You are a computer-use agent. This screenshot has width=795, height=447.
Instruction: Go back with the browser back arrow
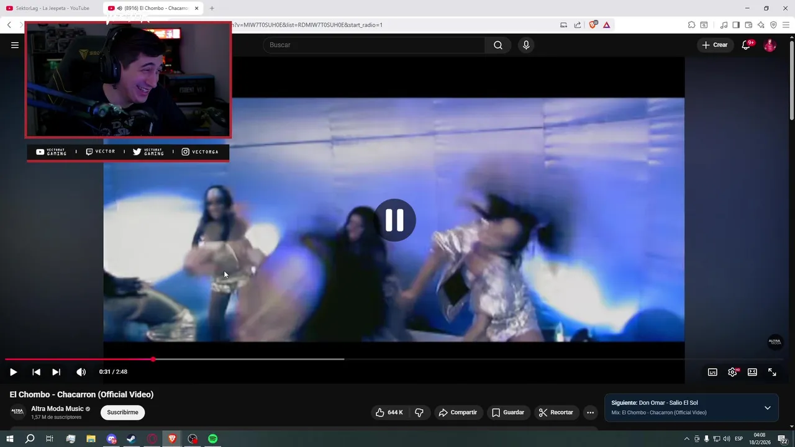(9, 25)
